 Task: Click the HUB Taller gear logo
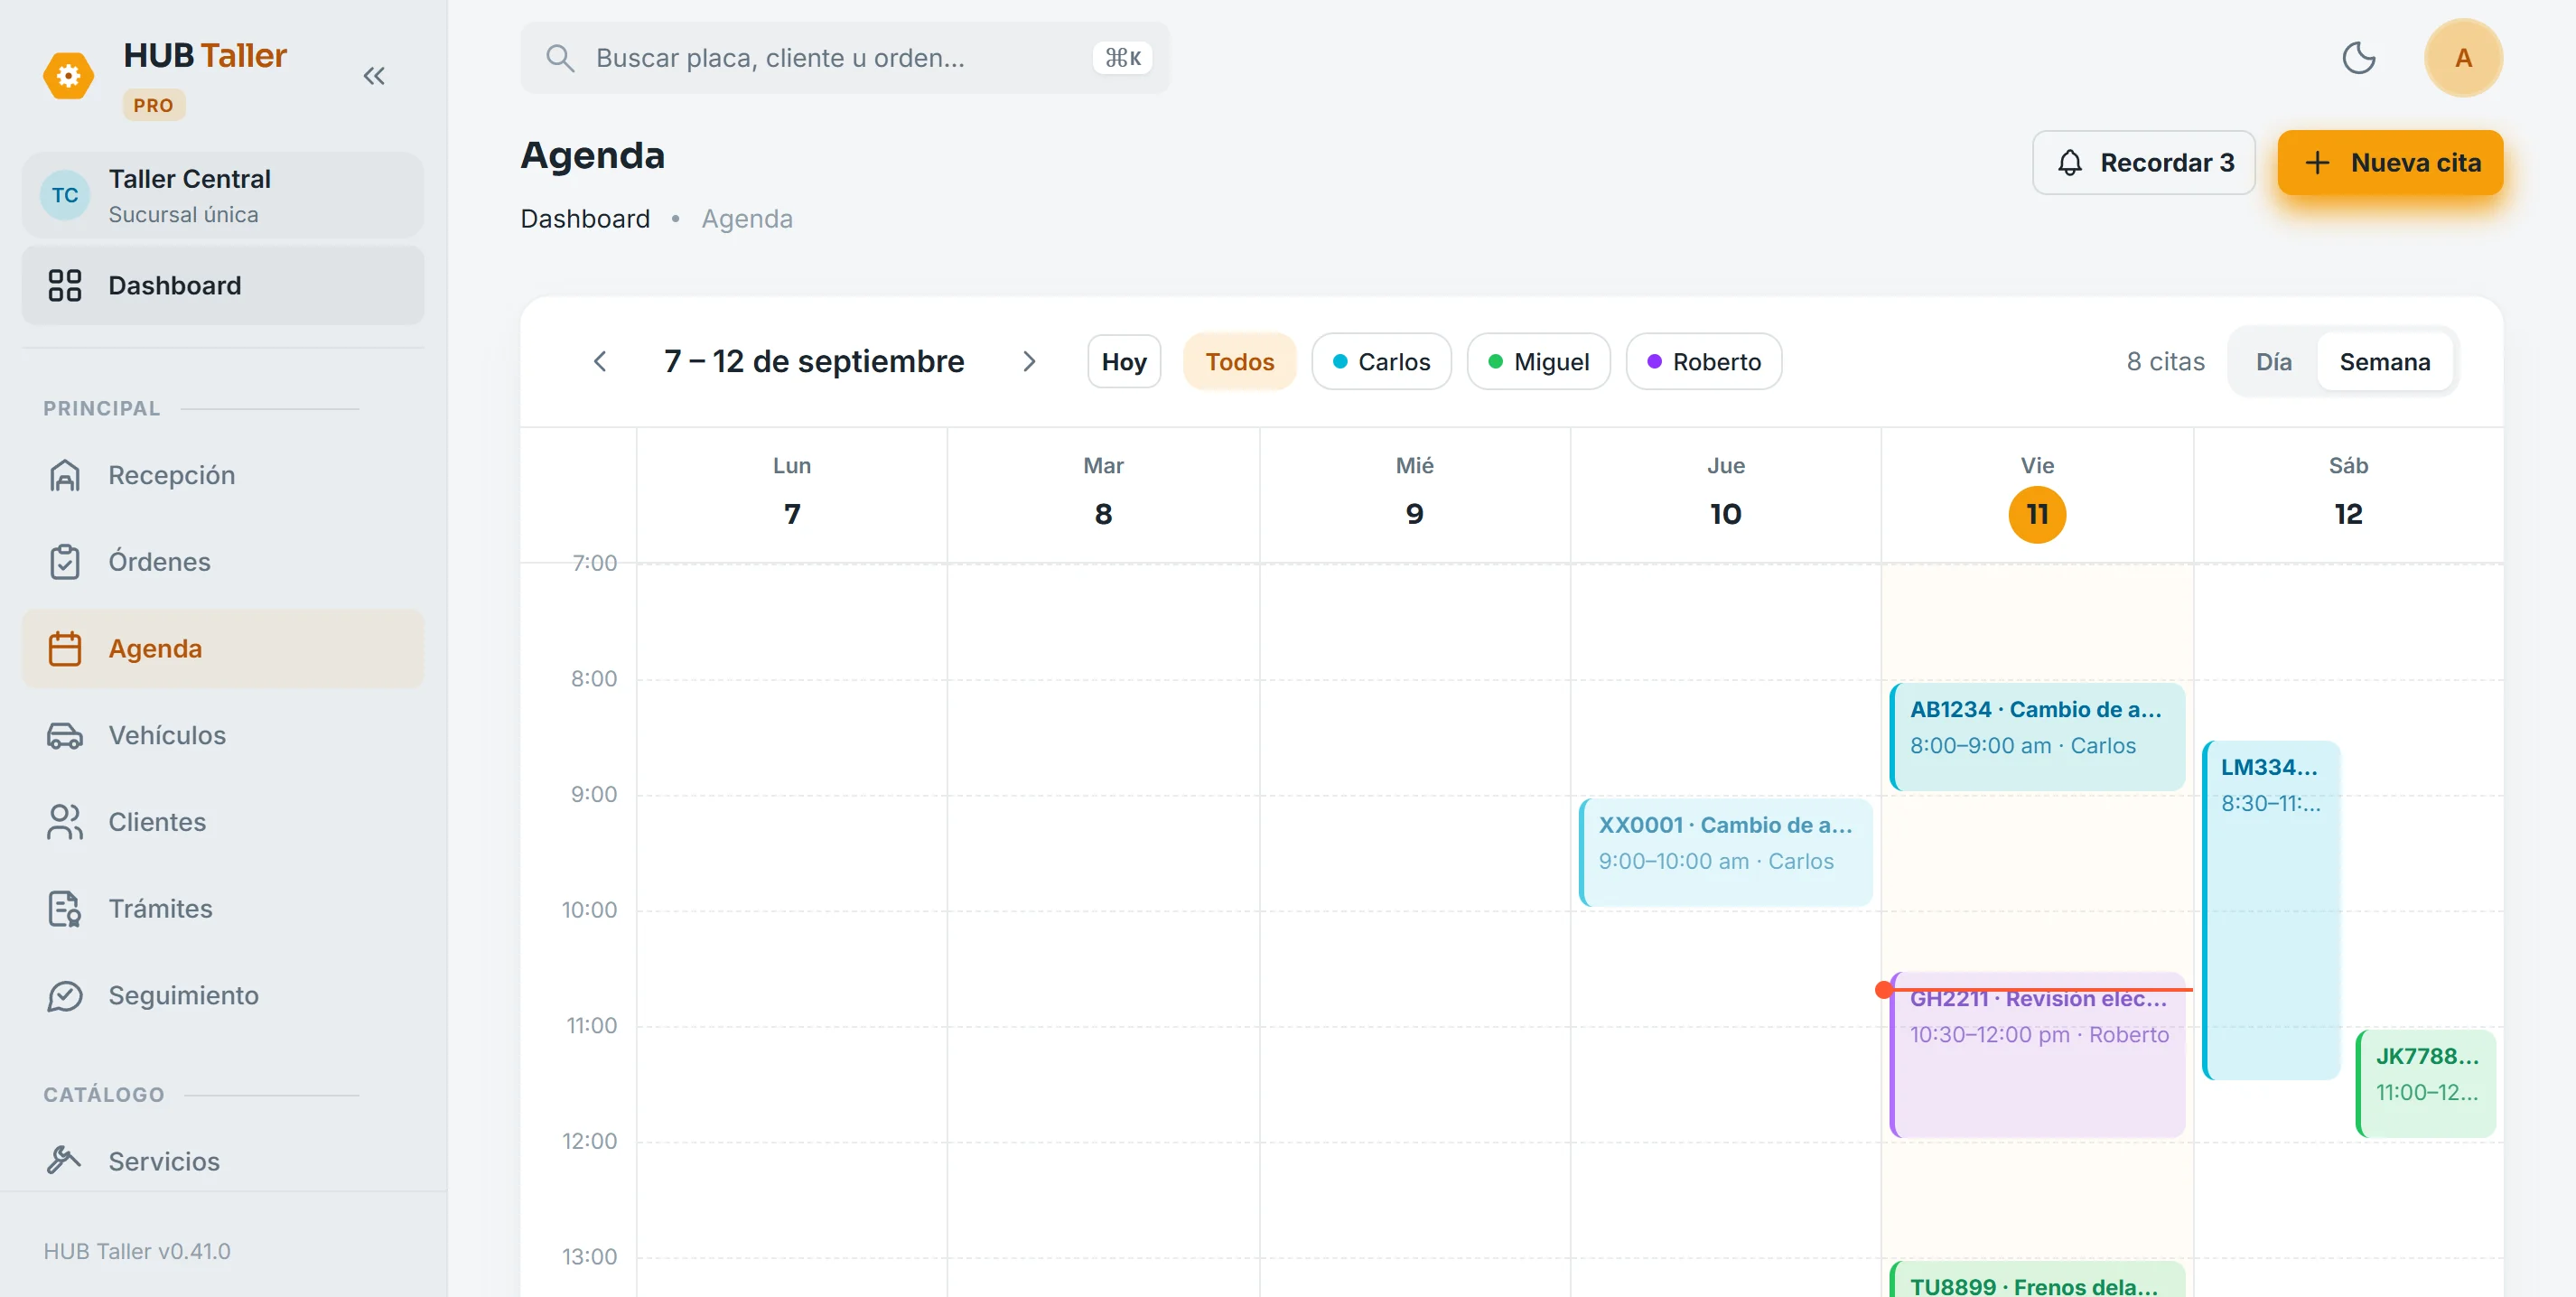pyautogui.click(x=68, y=76)
